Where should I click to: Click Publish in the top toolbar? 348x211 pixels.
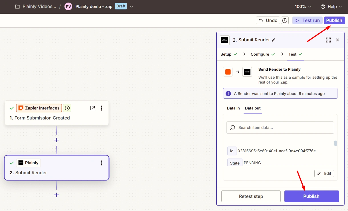pos(334,20)
